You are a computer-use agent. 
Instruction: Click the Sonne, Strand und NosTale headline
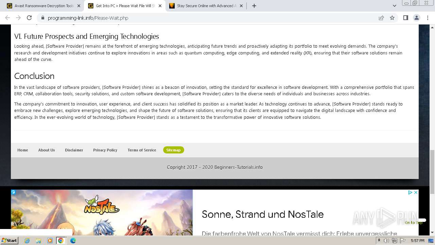(x=263, y=214)
